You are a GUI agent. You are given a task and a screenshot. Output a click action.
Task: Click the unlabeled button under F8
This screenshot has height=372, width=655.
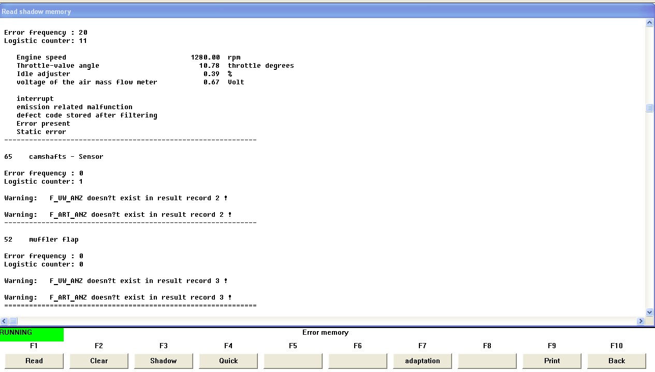pos(487,361)
